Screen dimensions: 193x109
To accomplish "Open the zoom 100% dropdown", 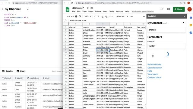I will 88,16.
